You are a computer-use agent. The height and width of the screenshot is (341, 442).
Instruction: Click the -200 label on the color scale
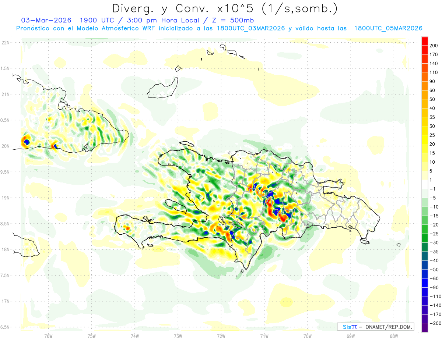click(433, 323)
